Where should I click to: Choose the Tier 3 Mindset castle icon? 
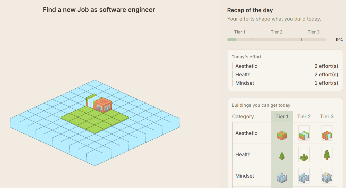[x=327, y=176]
